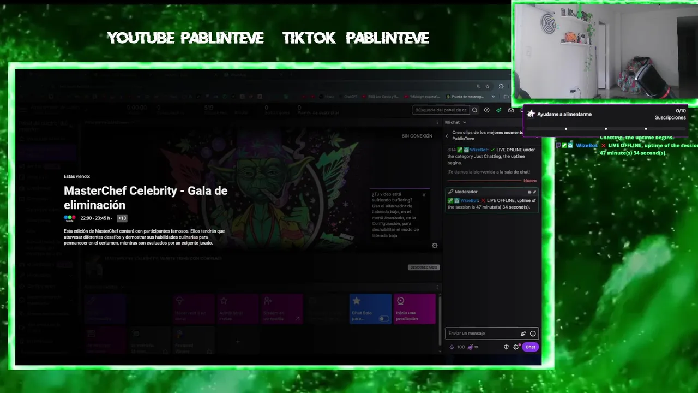Click WizeBot name in LIVE OFFLINE message
The image size is (698, 393).
[x=470, y=200]
